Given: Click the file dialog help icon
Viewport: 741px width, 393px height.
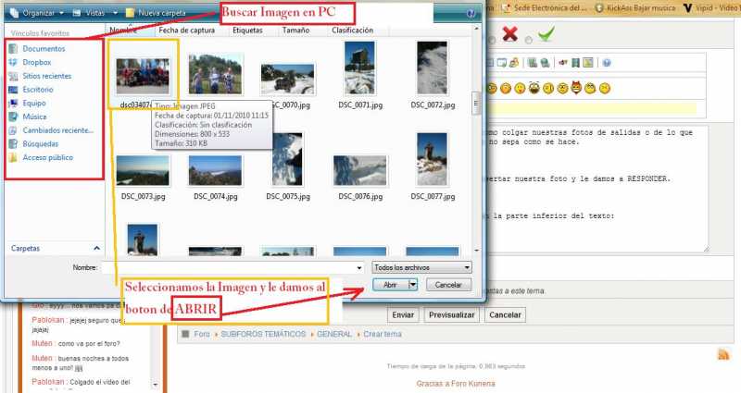Looking at the screenshot, I should (x=471, y=13).
